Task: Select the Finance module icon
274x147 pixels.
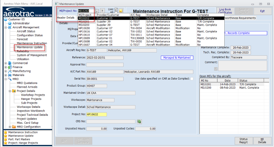Action: pyautogui.click(x=10, y=67)
